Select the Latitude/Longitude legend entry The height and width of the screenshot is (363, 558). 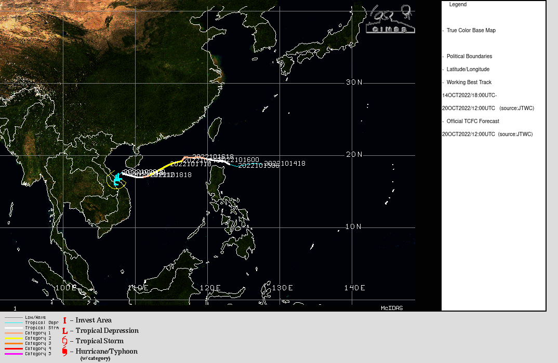[x=468, y=70]
